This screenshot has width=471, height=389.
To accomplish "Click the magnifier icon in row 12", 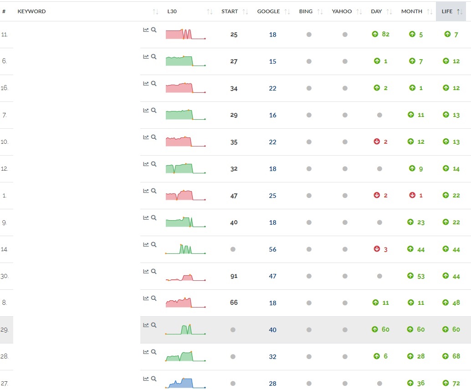I will coord(154,164).
